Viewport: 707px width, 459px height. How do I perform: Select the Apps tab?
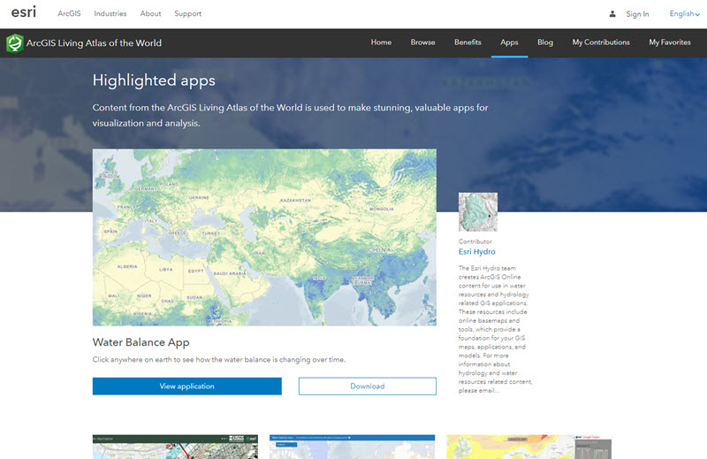tap(509, 42)
